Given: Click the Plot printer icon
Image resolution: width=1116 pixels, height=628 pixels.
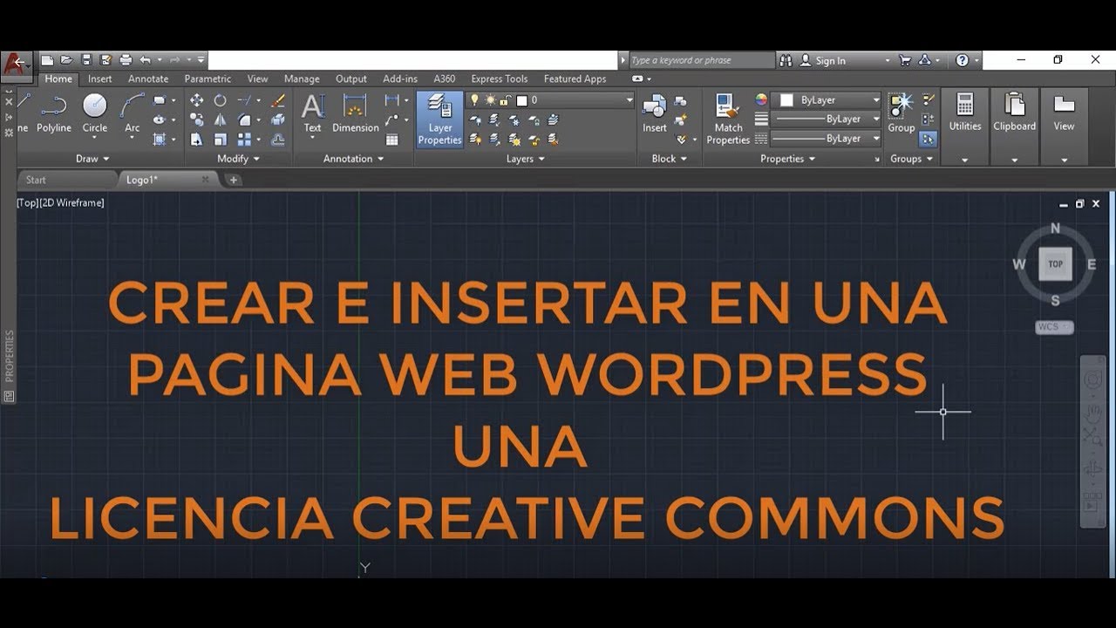Looking at the screenshot, I should click(x=126, y=60).
